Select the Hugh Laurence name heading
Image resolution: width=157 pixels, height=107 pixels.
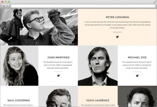[98, 100]
